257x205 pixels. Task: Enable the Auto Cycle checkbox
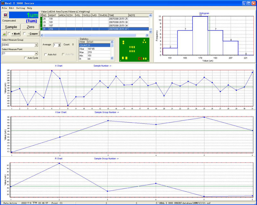click(x=25, y=58)
